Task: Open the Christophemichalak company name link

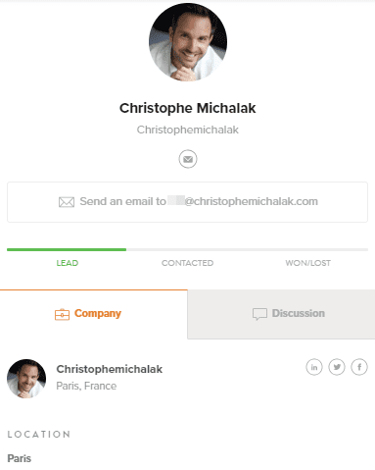Action: 110,369
